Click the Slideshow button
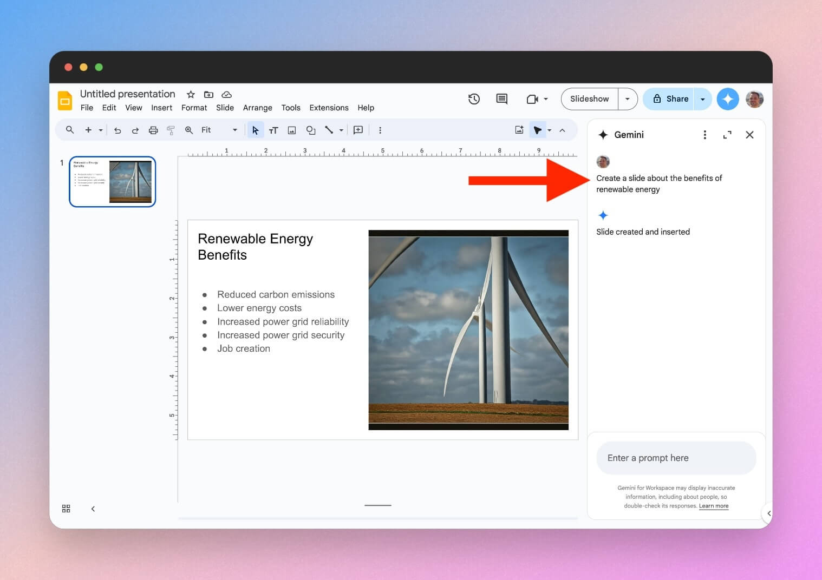822x580 pixels. [589, 99]
